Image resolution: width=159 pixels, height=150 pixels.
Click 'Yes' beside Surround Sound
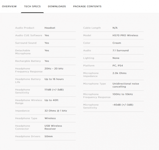pyautogui.click(x=47, y=43)
